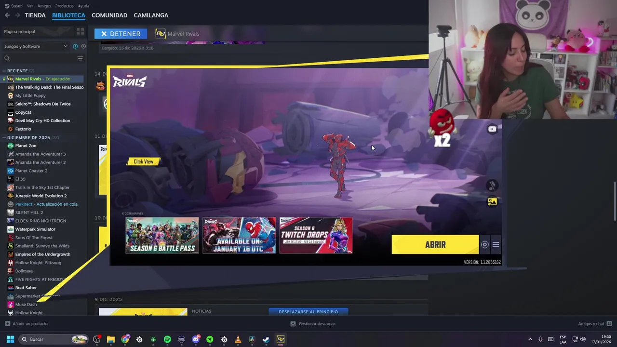Stop the game with the DETENER button
Screen dimensions: 617x347
click(121, 34)
